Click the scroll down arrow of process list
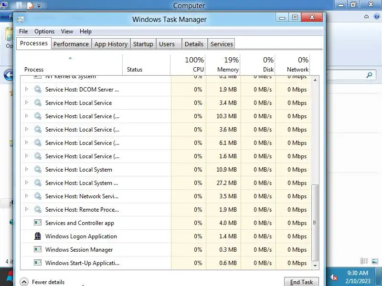Viewport: 382px width, 286px height. pos(315,266)
